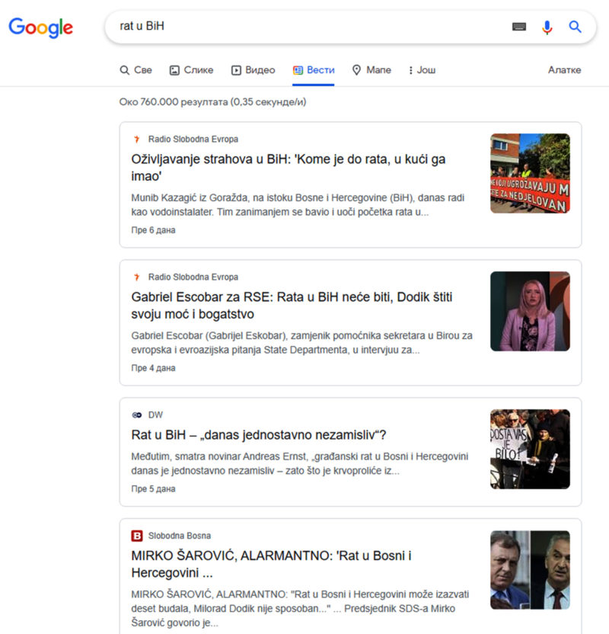
Task: Click the Radio Slobodna Evropa favicon in second result
Action: coord(137,277)
